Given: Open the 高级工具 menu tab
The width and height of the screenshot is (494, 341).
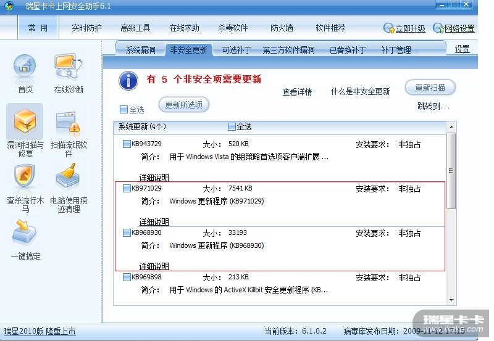Looking at the screenshot, I should coord(135,28).
